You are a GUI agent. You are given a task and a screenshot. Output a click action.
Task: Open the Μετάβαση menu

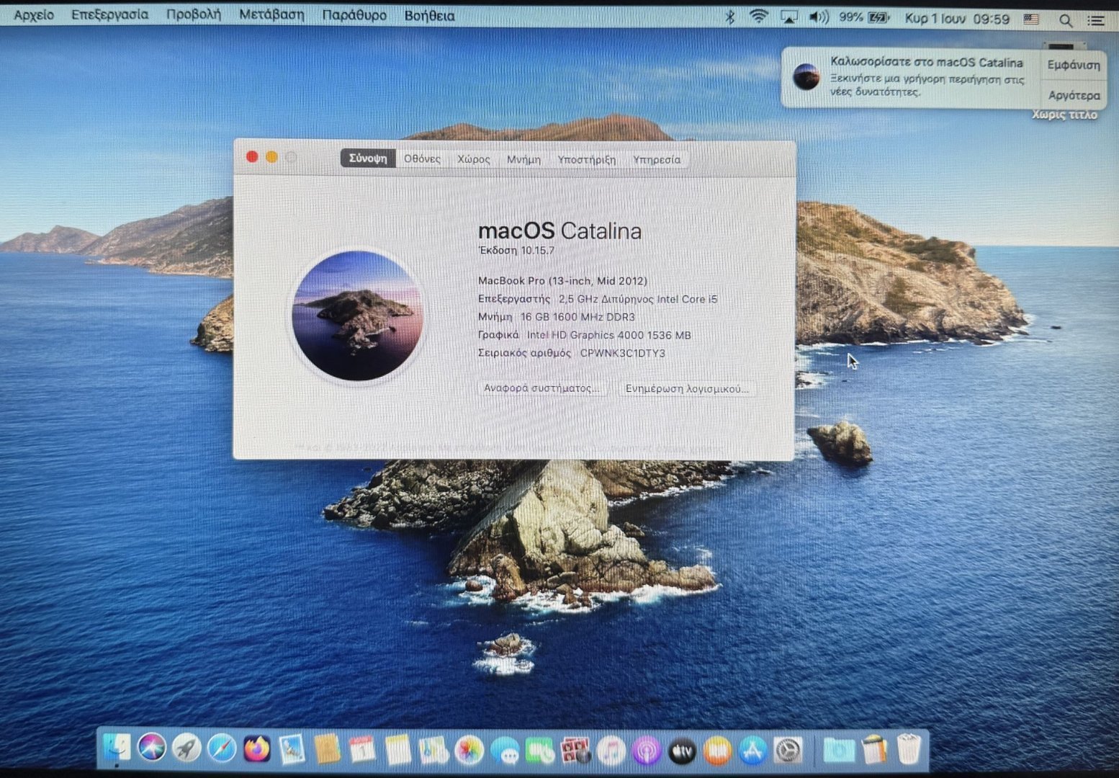click(x=271, y=14)
